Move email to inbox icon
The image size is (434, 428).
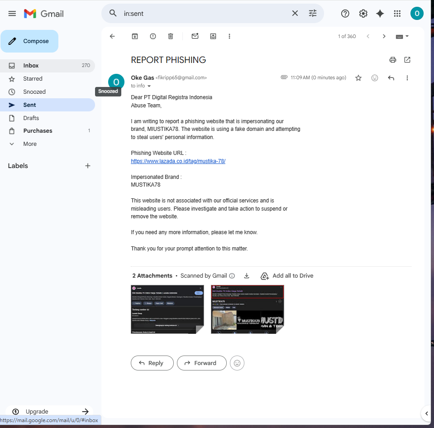213,36
